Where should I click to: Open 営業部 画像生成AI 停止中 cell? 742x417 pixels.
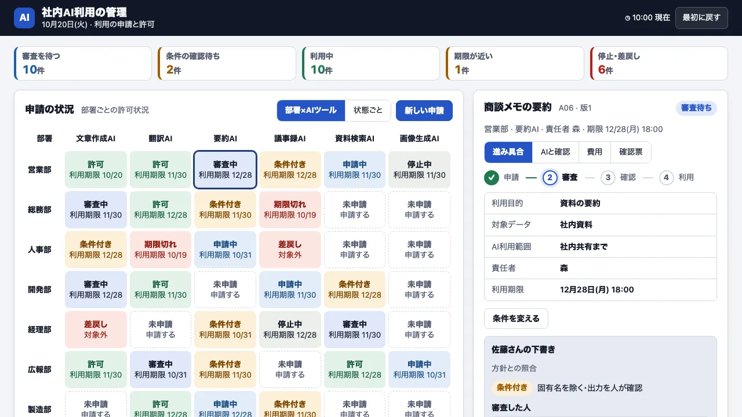click(420, 170)
